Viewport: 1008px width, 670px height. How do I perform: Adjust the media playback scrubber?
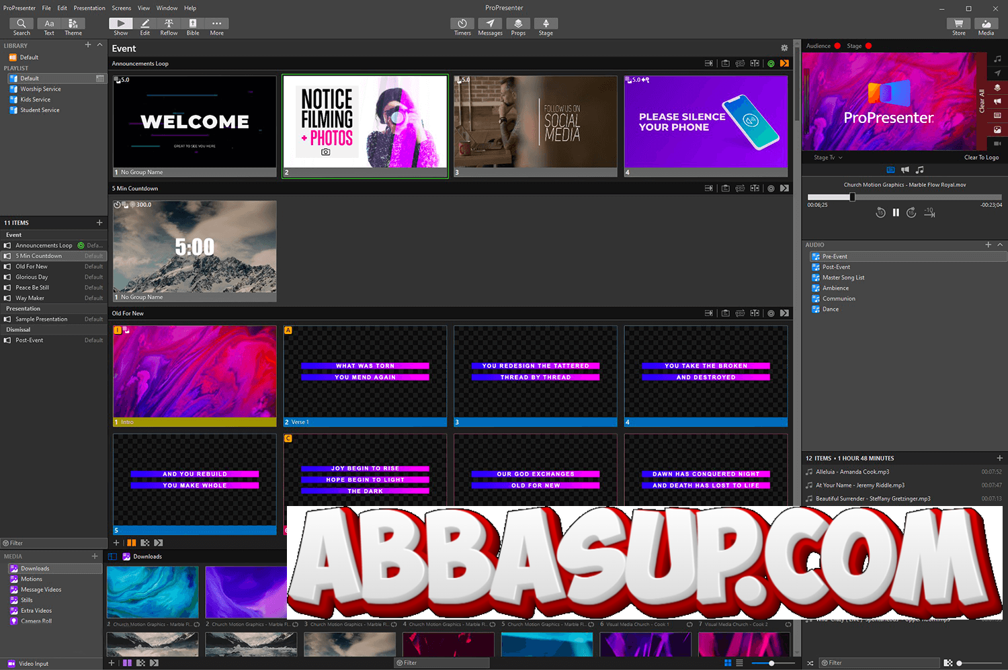click(852, 198)
